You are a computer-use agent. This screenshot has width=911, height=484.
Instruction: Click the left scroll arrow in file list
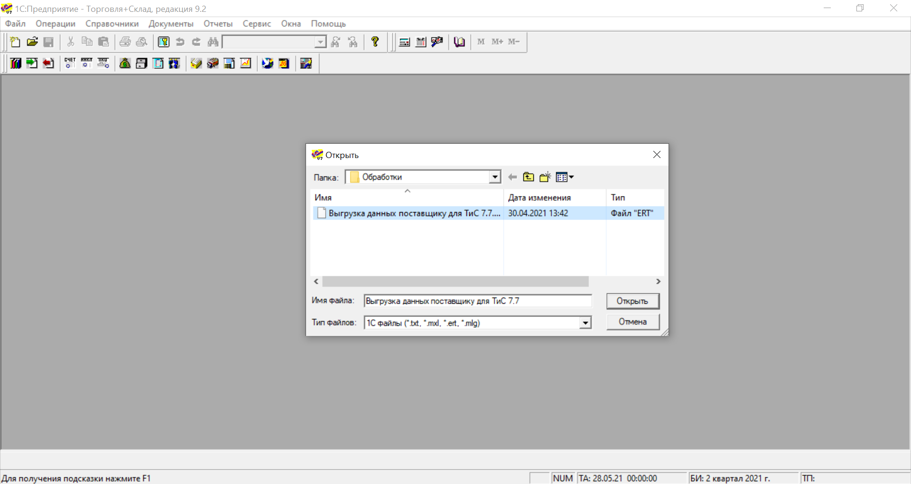316,281
